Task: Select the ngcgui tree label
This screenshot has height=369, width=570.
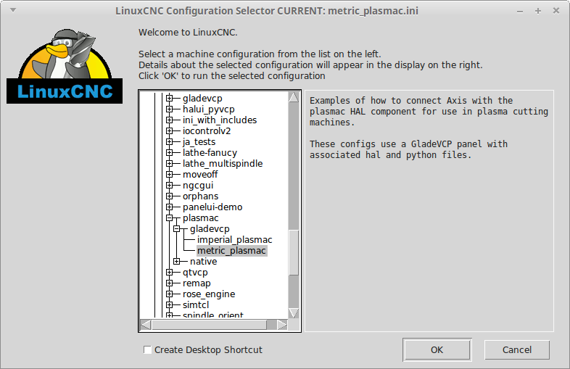Action: [198, 186]
